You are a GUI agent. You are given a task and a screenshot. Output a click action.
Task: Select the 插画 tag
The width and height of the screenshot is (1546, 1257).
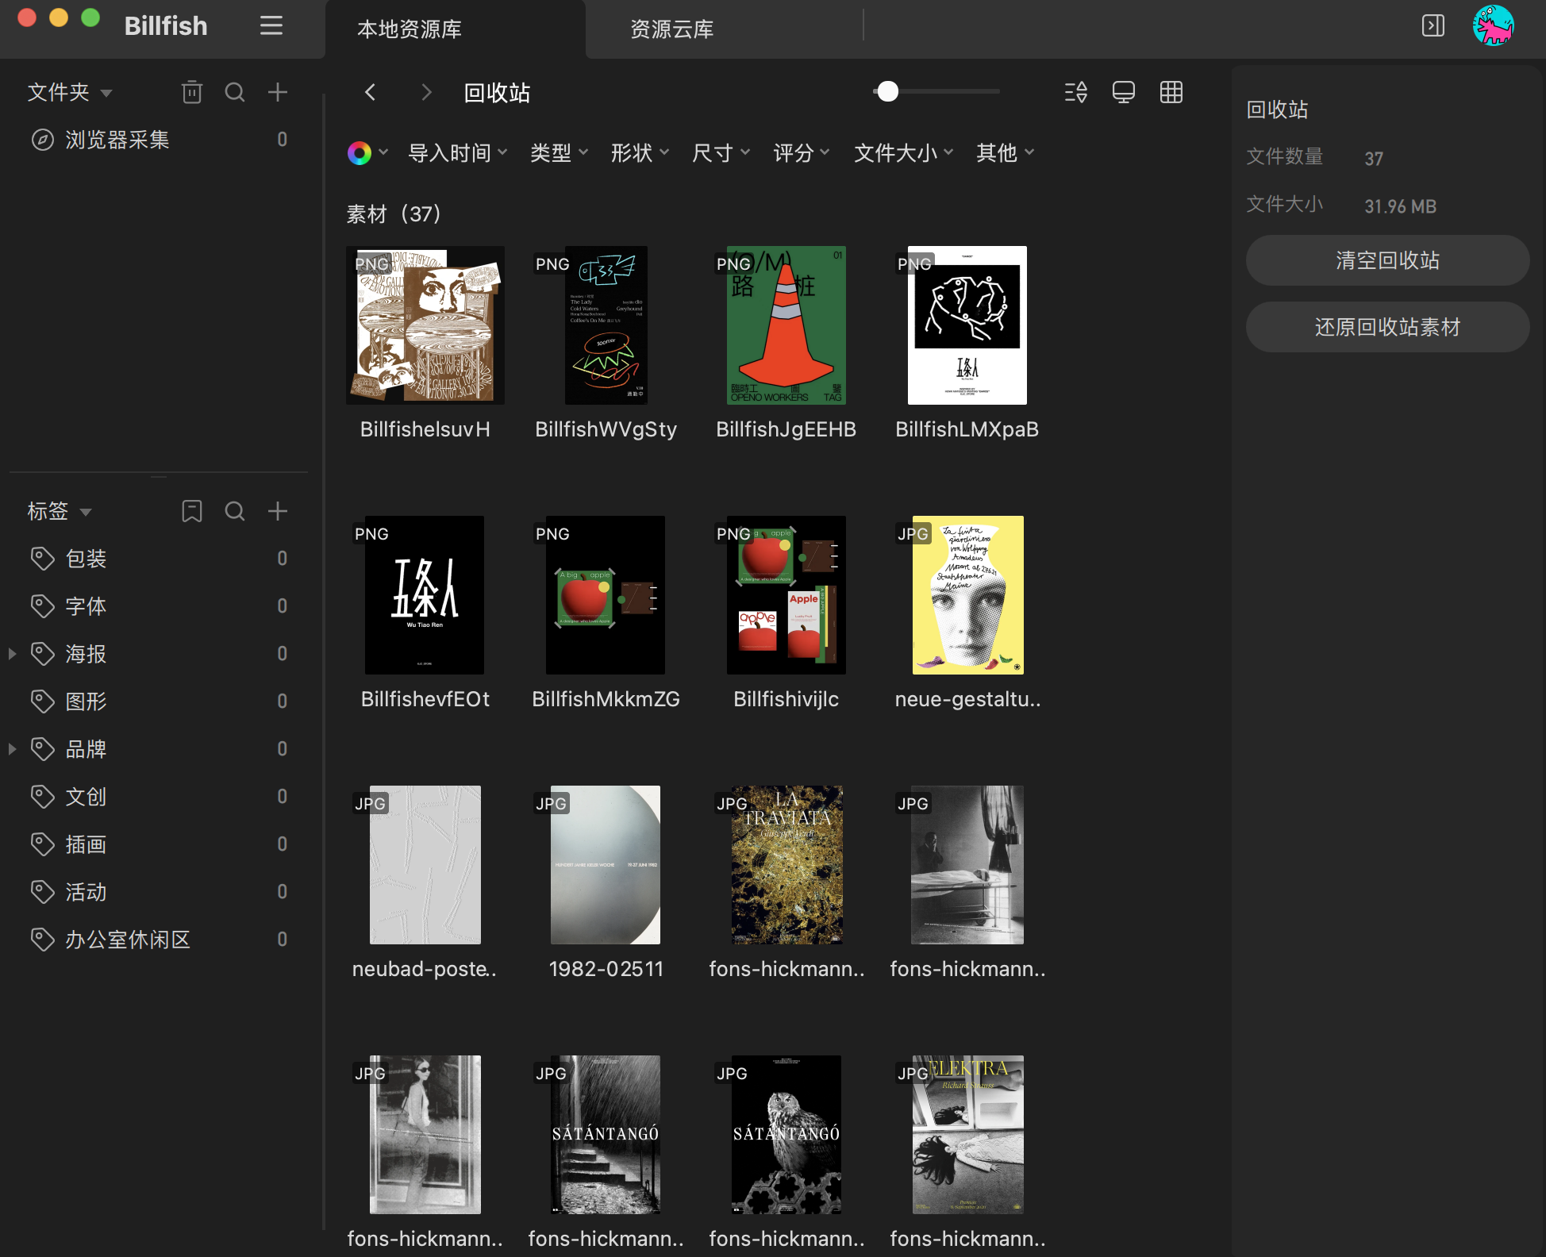point(159,845)
